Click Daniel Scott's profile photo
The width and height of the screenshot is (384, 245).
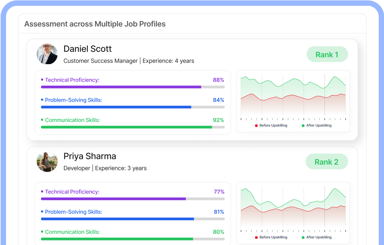tap(47, 54)
